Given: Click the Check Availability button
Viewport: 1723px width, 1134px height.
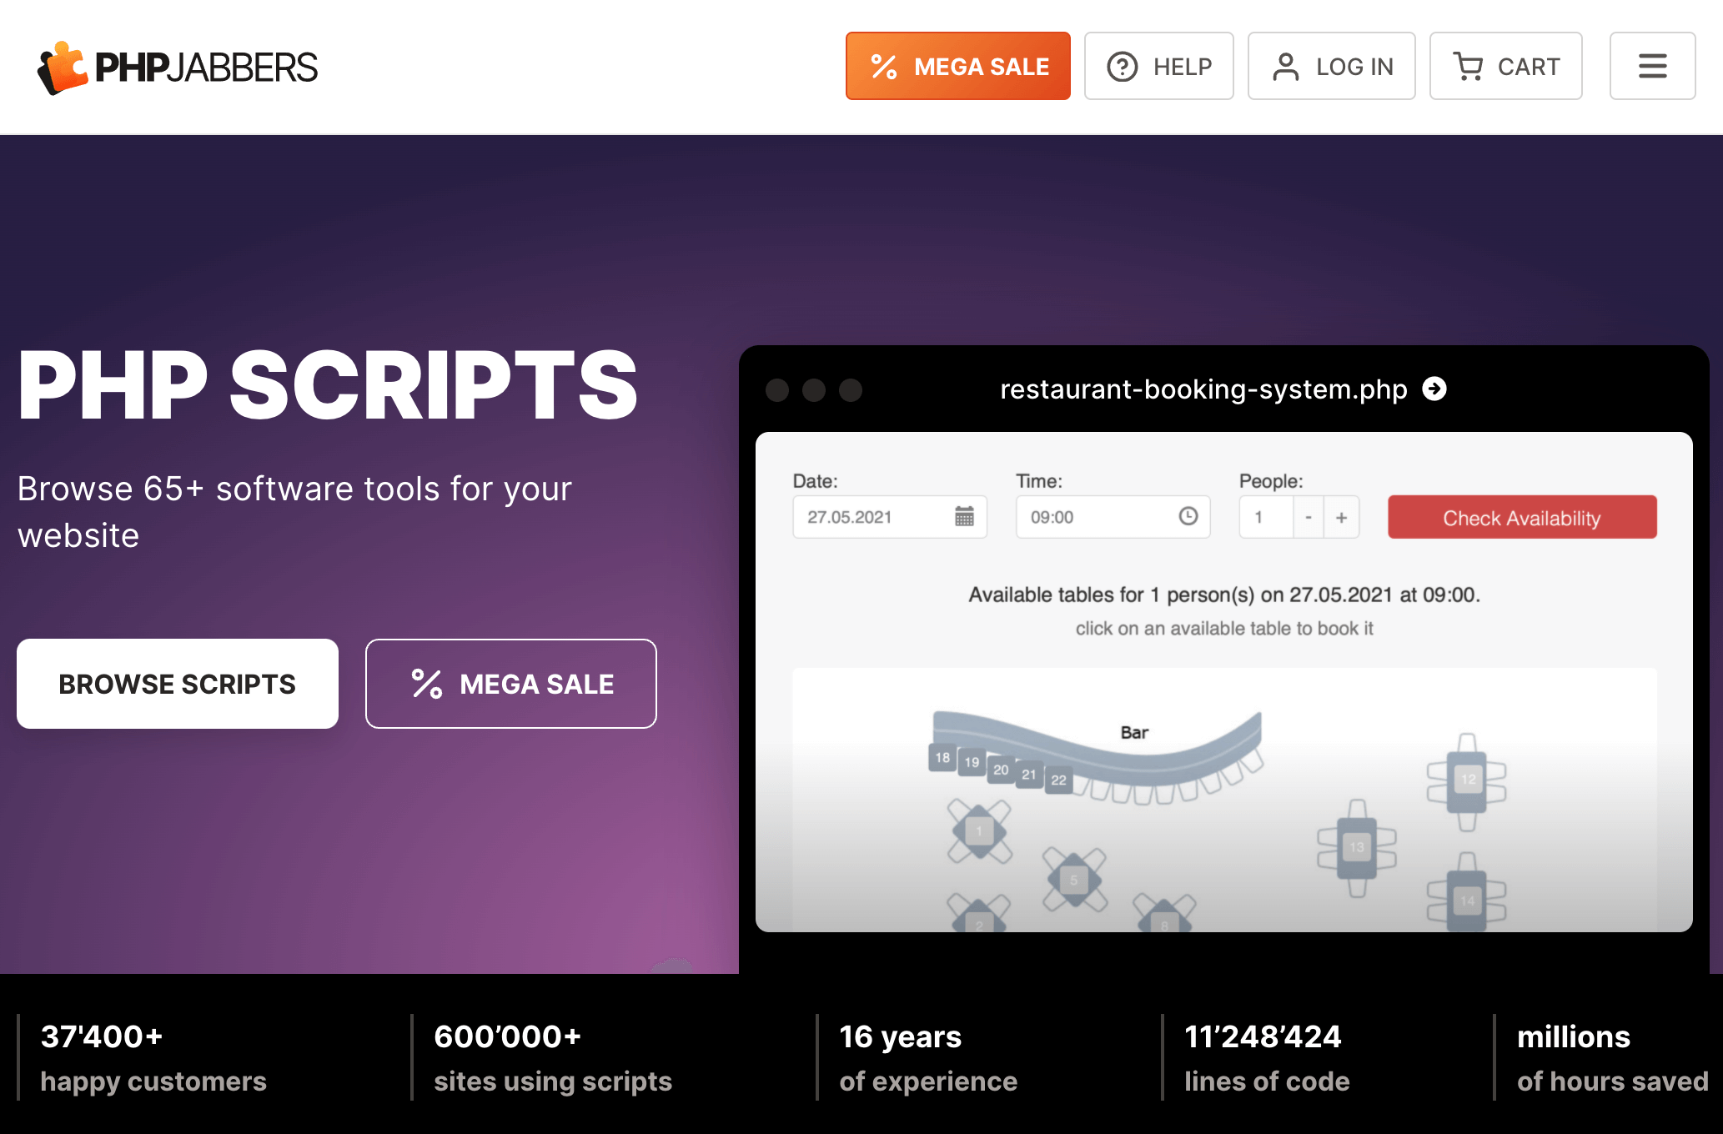Looking at the screenshot, I should point(1520,515).
